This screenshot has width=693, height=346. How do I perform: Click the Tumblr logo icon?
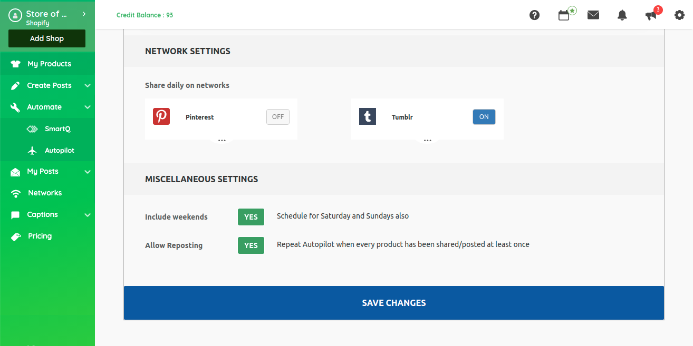(x=367, y=116)
